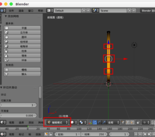
Task: Click the 结束 end frame field showing 250
Action: click(94, 134)
